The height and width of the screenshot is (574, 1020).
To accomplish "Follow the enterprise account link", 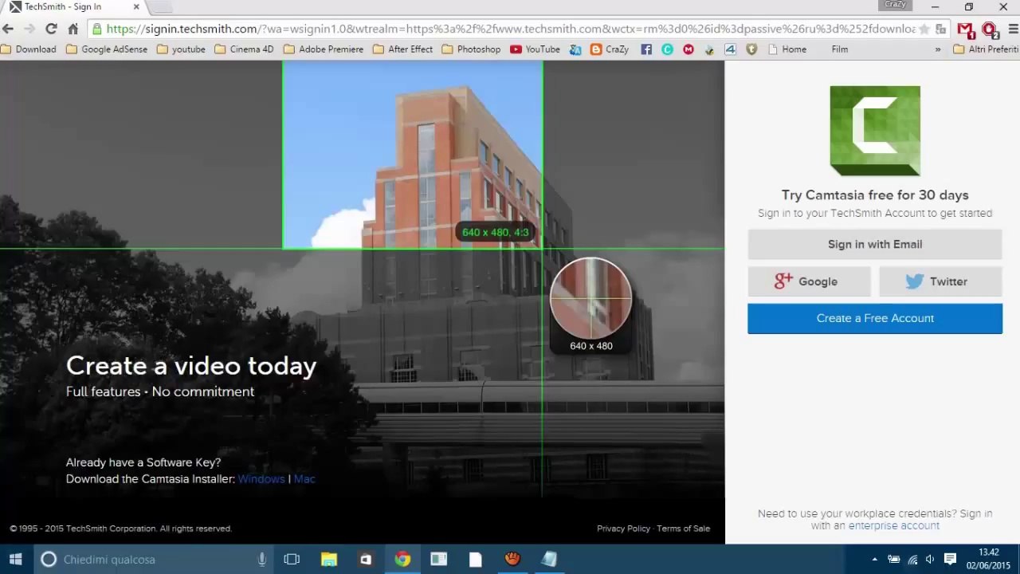I will tap(893, 526).
